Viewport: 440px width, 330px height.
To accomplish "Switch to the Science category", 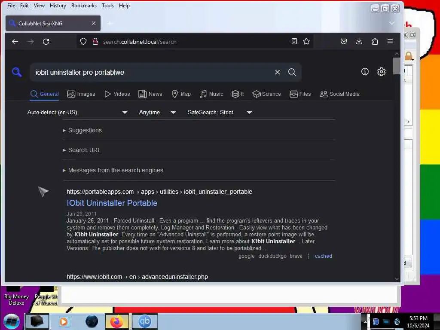I will point(266,94).
